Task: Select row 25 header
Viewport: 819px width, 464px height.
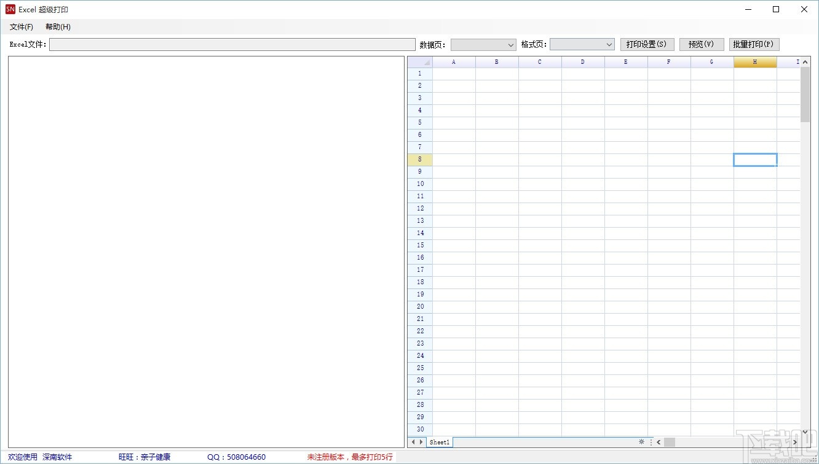Action: (x=420, y=368)
